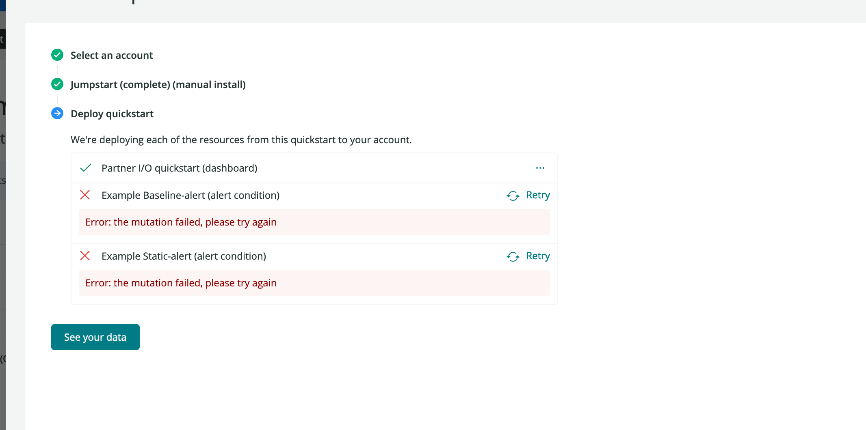Click the success checkmark on Partner I/O quickstart
This screenshot has width=866, height=430.
[x=85, y=168]
